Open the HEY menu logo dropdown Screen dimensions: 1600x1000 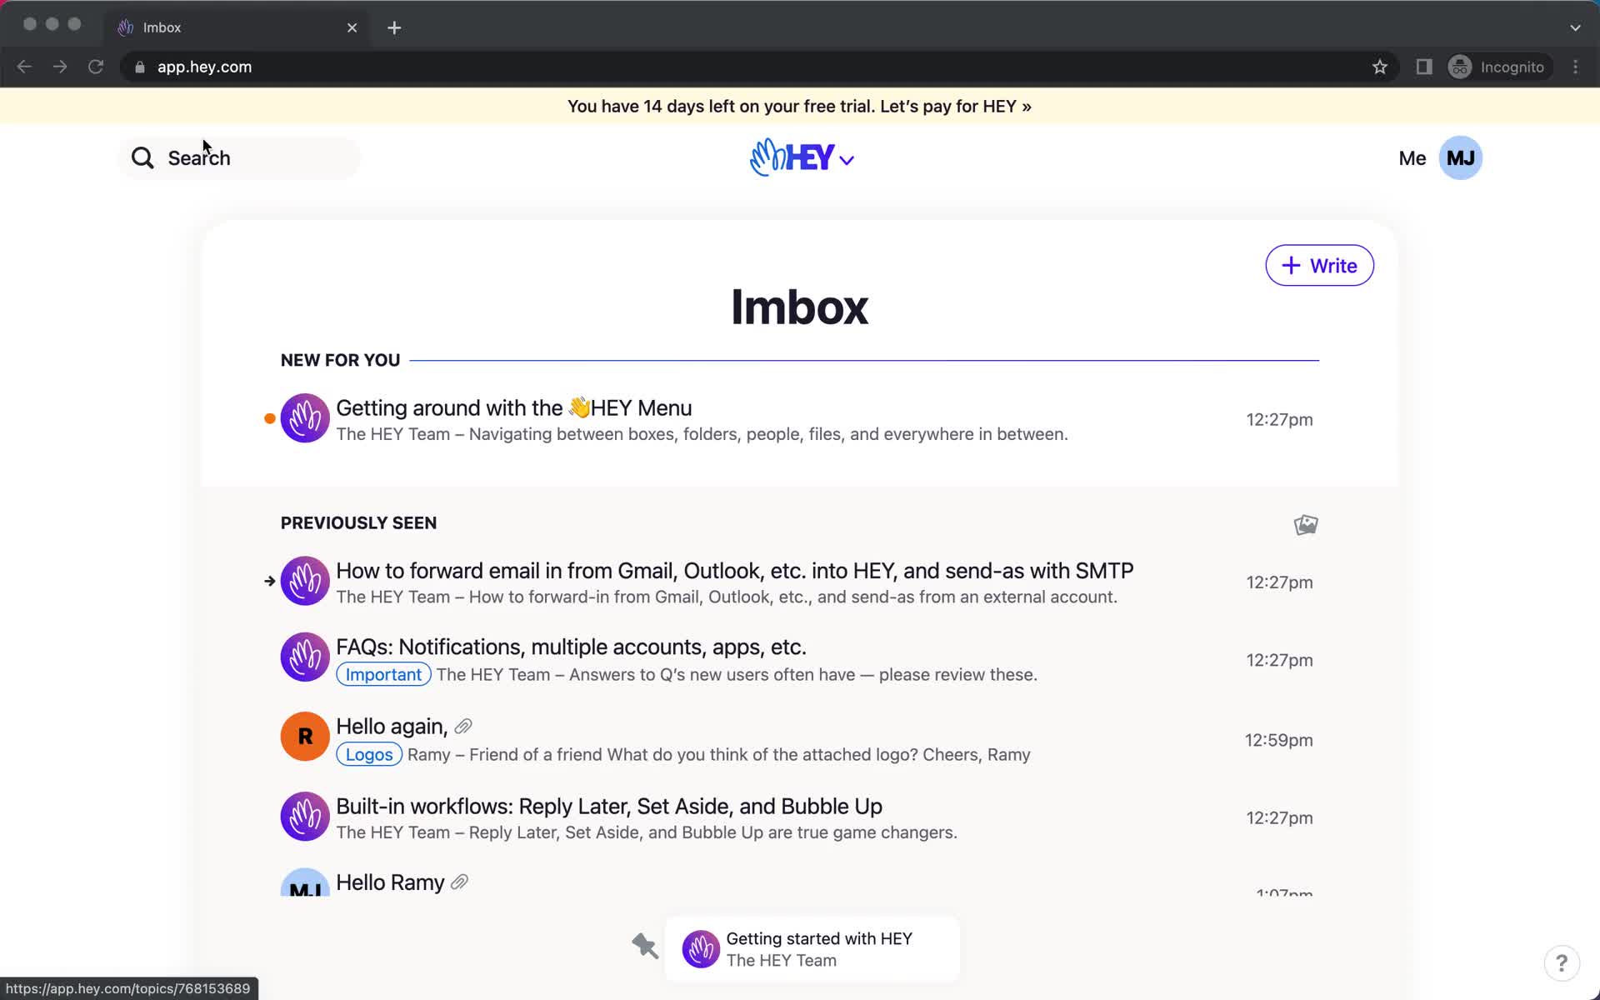(802, 157)
